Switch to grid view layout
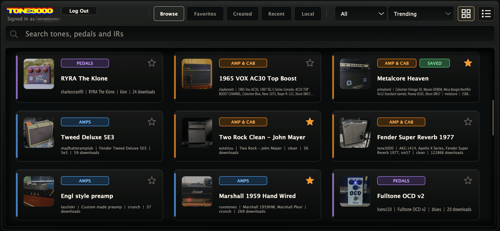The width and height of the screenshot is (500, 231). point(466,14)
